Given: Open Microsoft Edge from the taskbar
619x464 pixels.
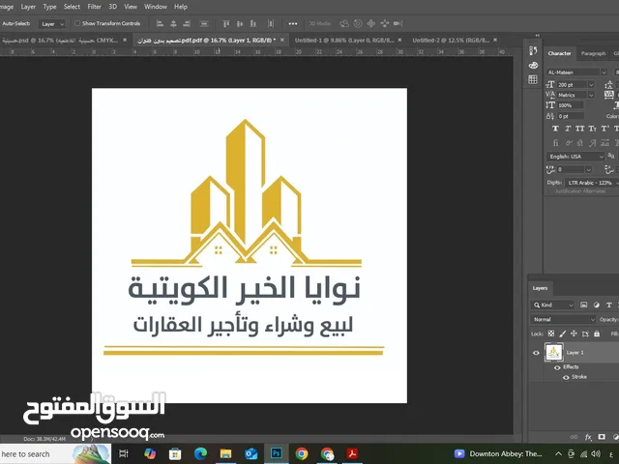Looking at the screenshot, I should (200, 453).
